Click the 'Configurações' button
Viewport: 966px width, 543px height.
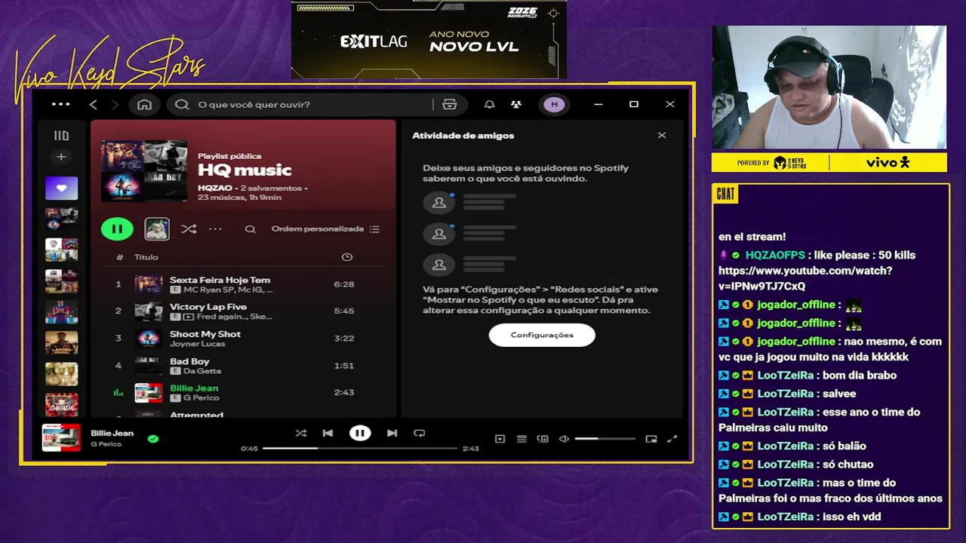[x=542, y=335]
